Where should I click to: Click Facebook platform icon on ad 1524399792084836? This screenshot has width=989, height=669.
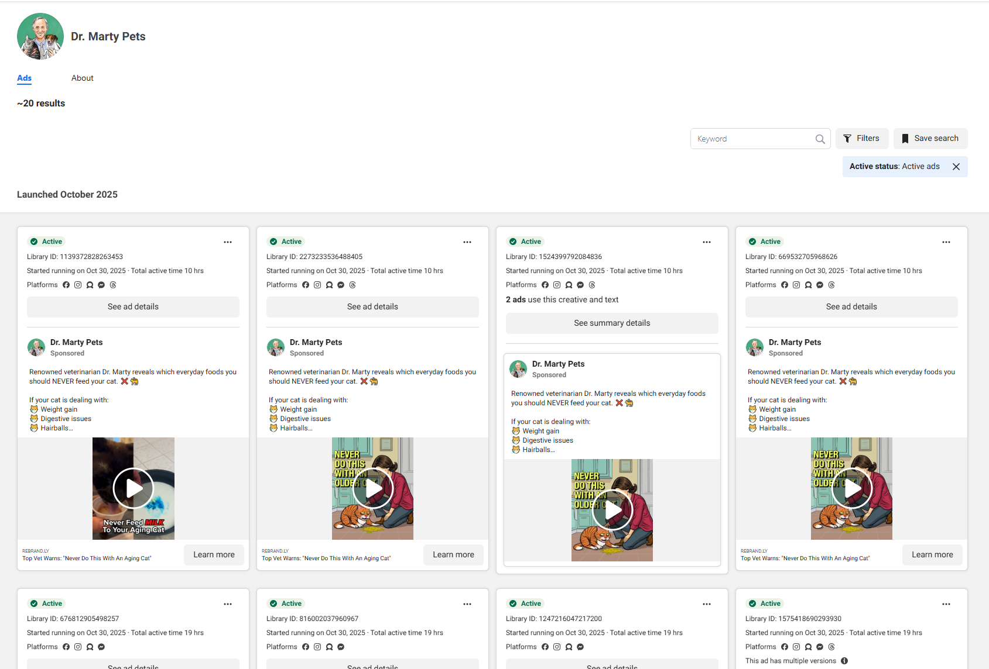coord(545,285)
